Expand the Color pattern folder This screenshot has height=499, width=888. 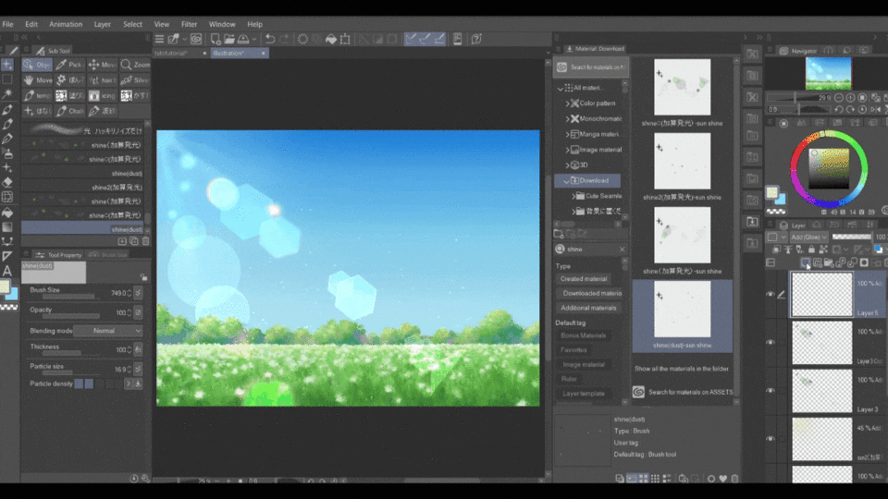567,103
